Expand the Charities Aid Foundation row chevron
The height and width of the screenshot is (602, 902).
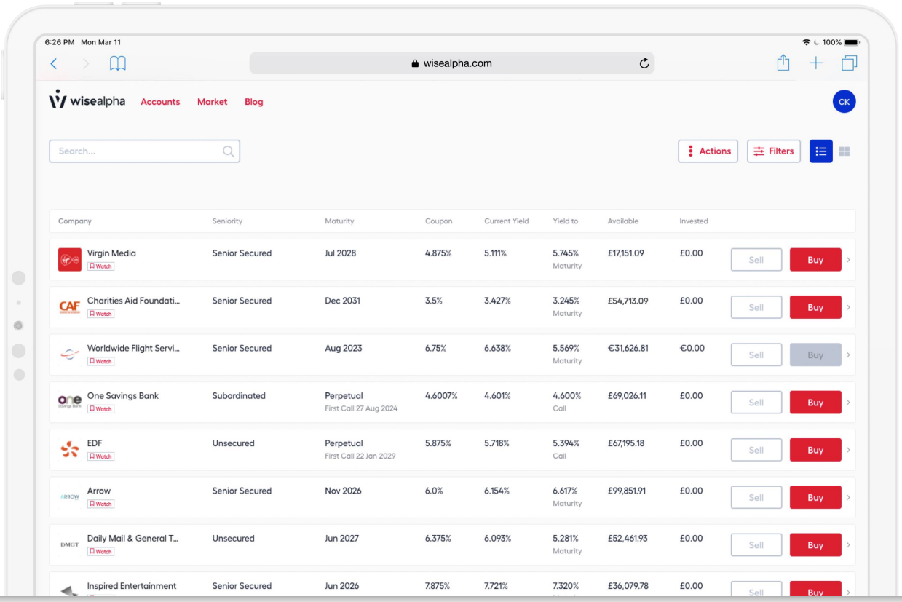849,307
